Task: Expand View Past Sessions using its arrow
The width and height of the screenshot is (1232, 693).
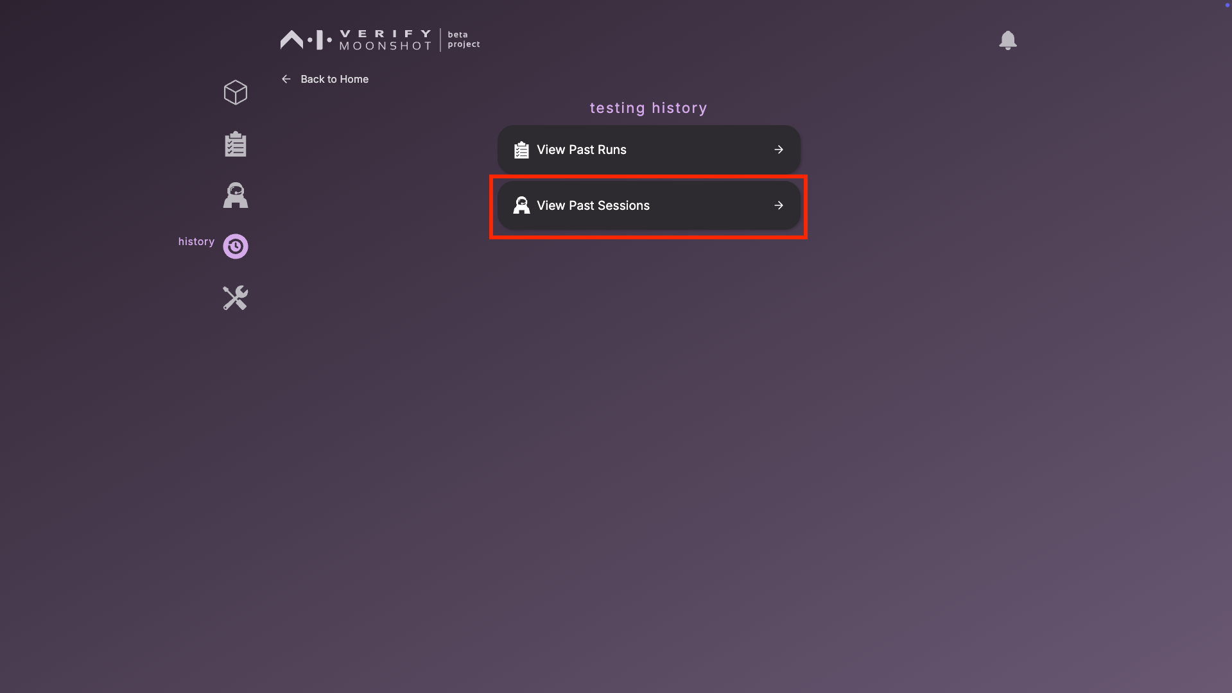Action: point(779,205)
